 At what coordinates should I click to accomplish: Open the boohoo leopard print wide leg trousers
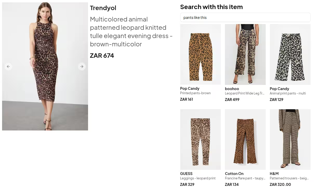(x=245, y=54)
